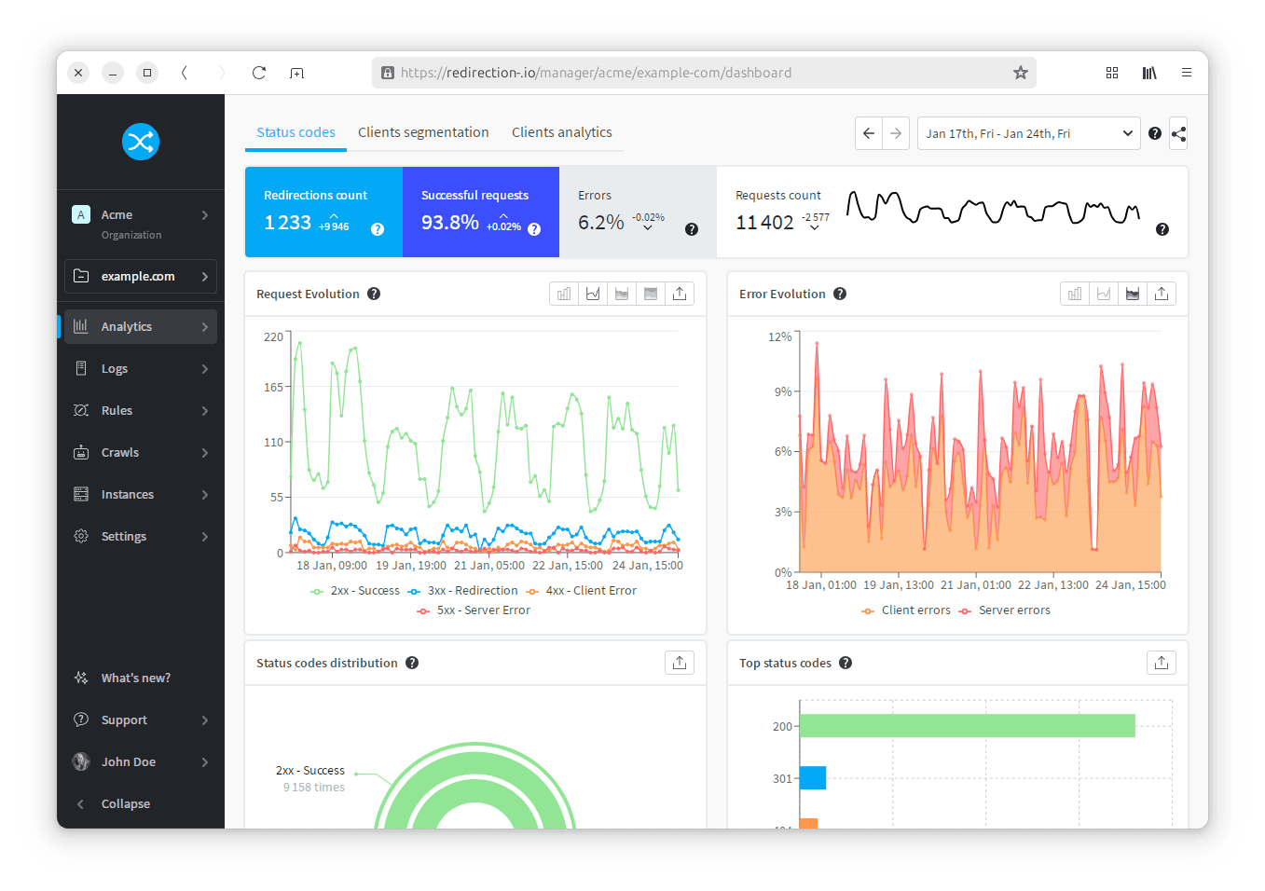Open help for Errors card
Screen dimensions: 1265x891
(x=692, y=229)
